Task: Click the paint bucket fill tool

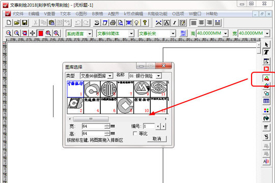Action: (266, 118)
